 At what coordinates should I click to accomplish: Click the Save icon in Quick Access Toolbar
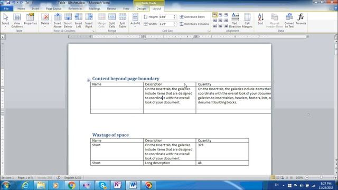click(x=8, y=3)
